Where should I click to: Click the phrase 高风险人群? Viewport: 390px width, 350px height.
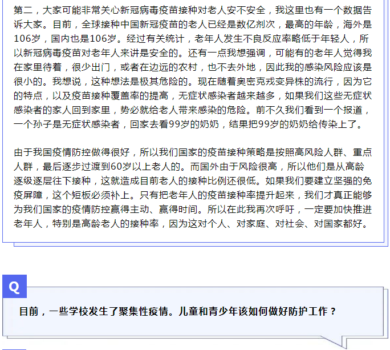click(x=319, y=152)
